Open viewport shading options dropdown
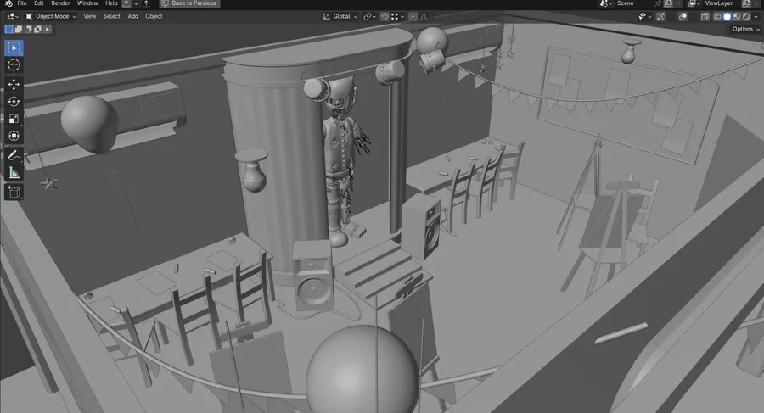The width and height of the screenshot is (764, 413). (x=756, y=17)
